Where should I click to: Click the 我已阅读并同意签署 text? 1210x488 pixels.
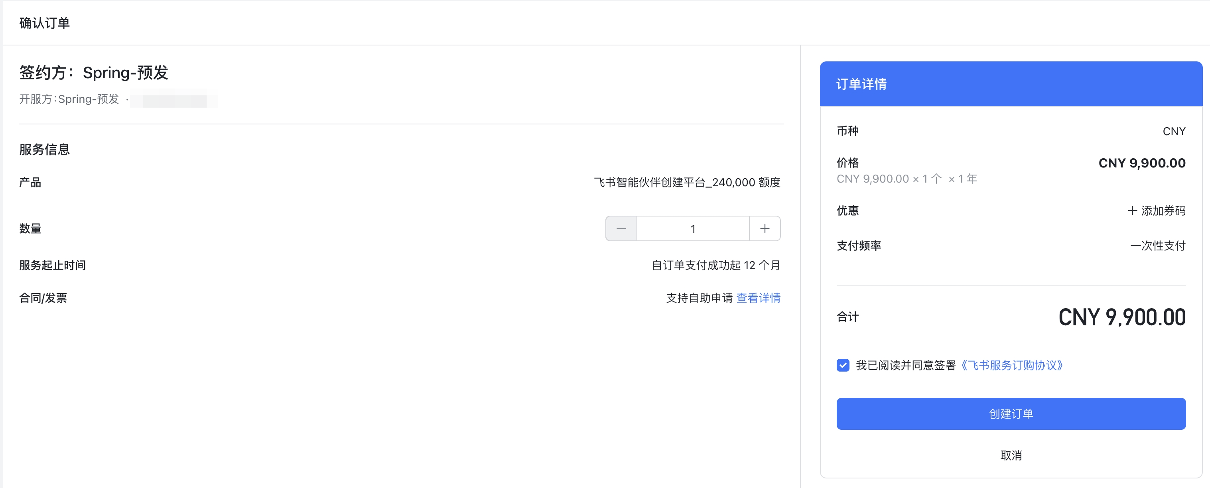click(906, 365)
